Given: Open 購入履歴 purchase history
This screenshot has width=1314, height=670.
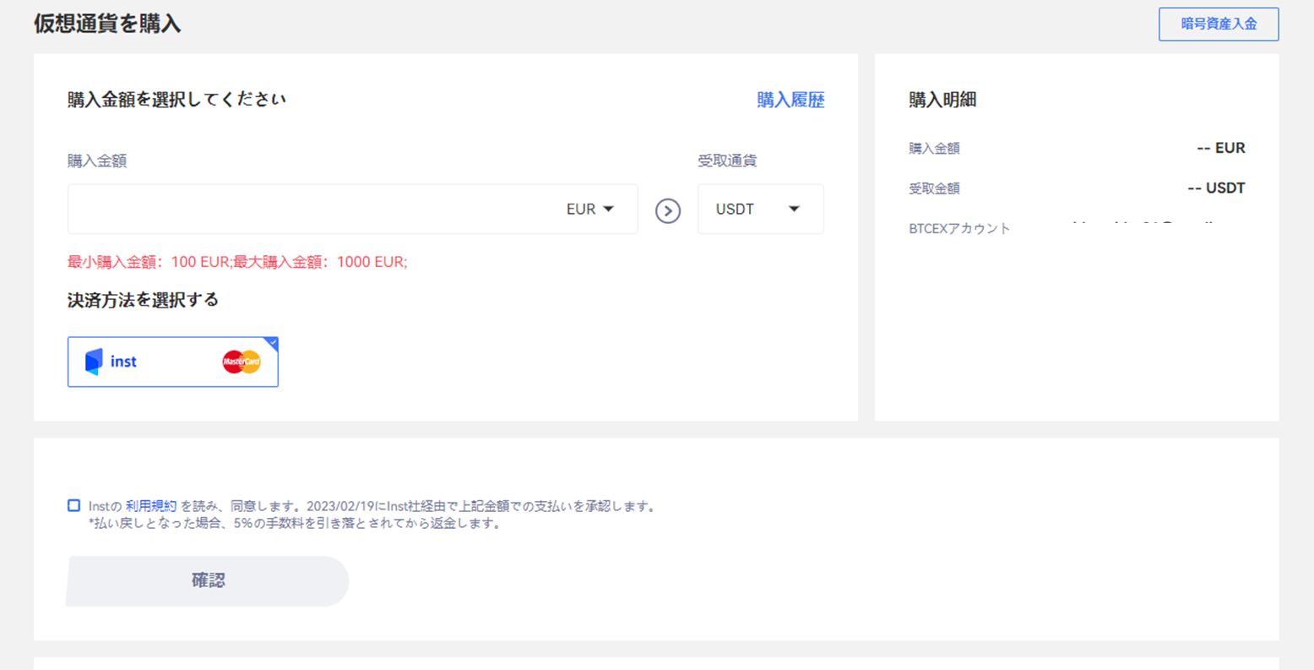Looking at the screenshot, I should point(790,100).
